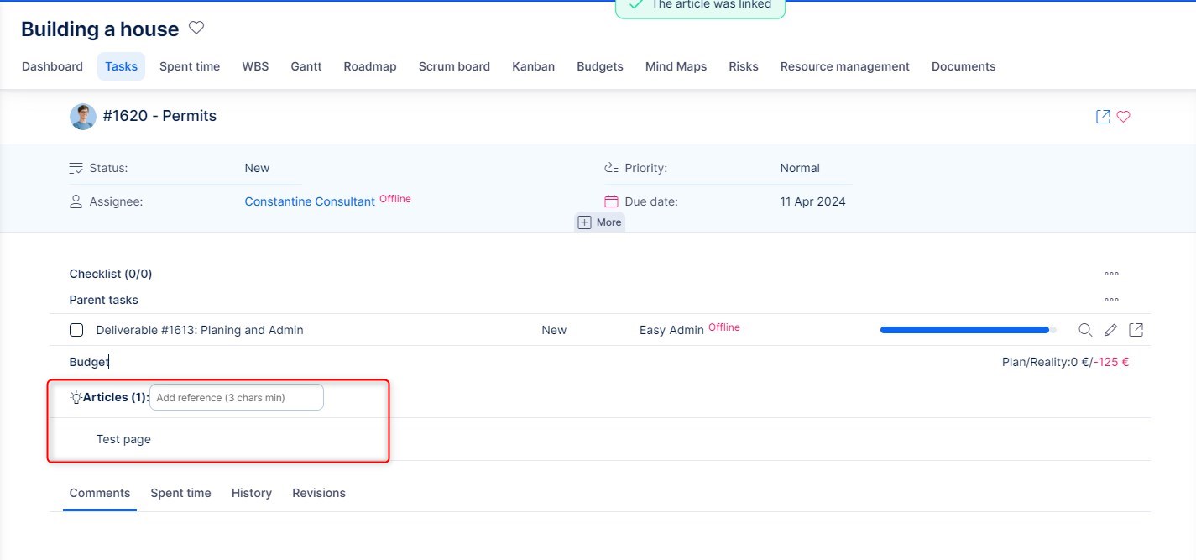Open the Test page article link
The height and width of the screenshot is (560, 1196).
[x=123, y=439]
